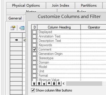Click the move-up-one-page double arrow icon
The width and height of the screenshot is (106, 95).
coord(39,84)
